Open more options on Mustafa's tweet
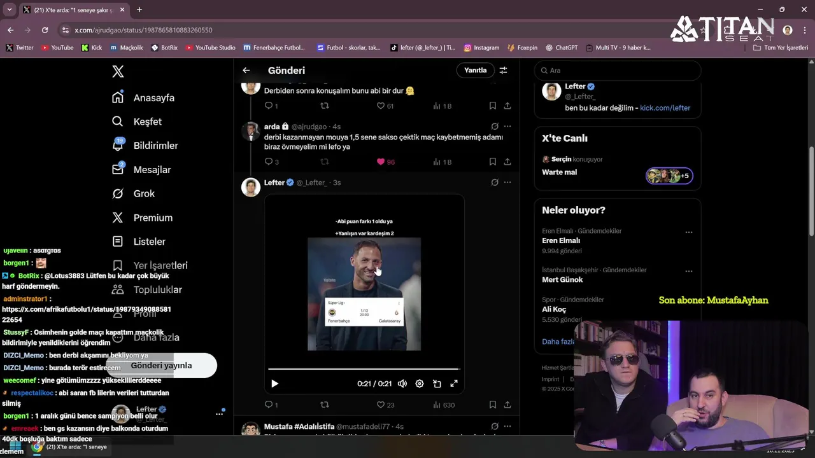Screen dimensions: 815x458 pyautogui.click(x=507, y=426)
